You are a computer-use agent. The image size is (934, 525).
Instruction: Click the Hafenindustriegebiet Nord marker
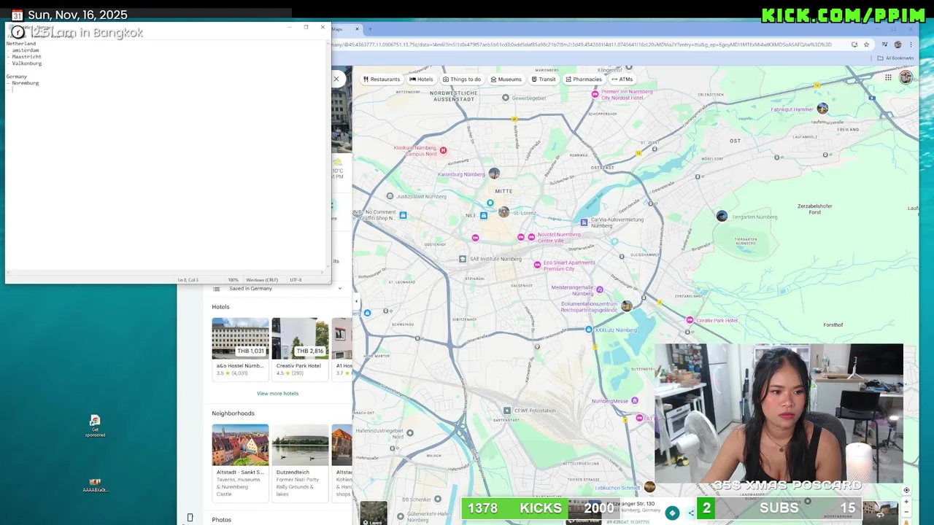tap(409, 433)
